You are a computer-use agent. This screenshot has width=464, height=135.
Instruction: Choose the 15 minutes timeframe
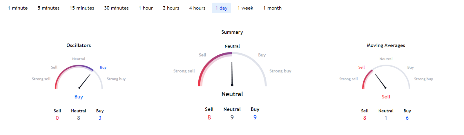click(x=82, y=8)
